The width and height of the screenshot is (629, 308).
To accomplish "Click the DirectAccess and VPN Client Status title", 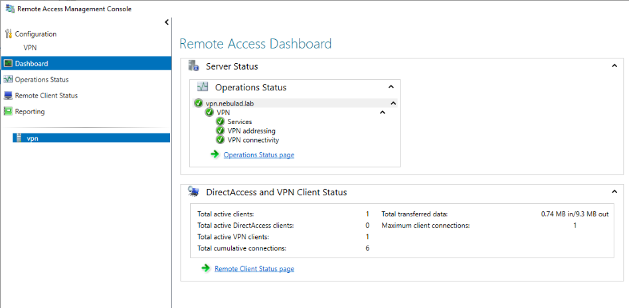I will [276, 192].
